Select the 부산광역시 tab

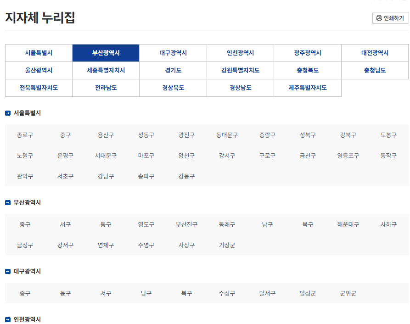pyautogui.click(x=106, y=53)
